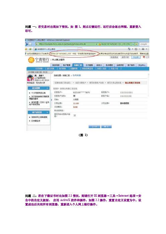Open the 我的网银 navigation tab
166x234 pixels.
pos(56,65)
